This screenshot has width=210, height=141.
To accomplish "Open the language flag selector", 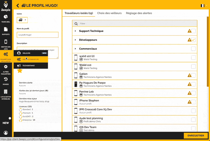I will pyautogui.click(x=203, y=5).
